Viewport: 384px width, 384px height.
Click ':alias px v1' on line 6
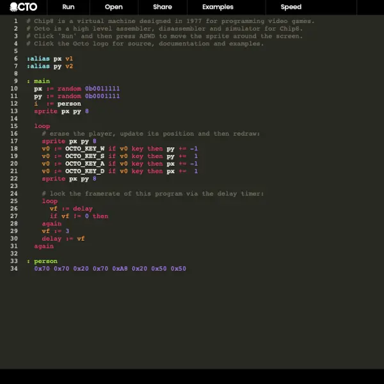50,59
